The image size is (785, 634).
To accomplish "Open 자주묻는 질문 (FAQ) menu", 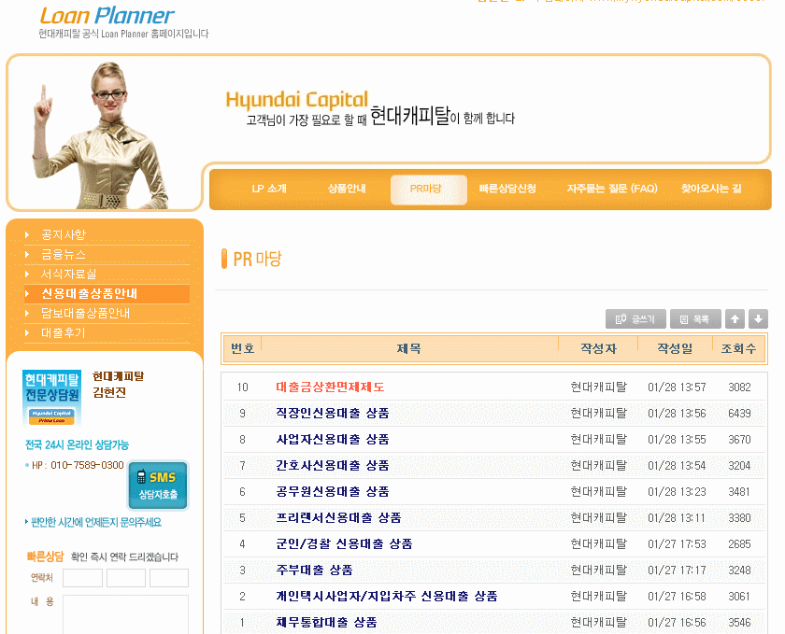I will coord(612,189).
